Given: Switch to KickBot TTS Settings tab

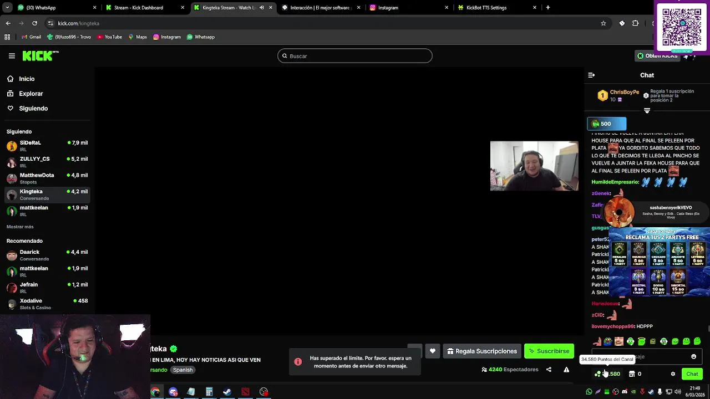Looking at the screenshot, I should (496, 8).
